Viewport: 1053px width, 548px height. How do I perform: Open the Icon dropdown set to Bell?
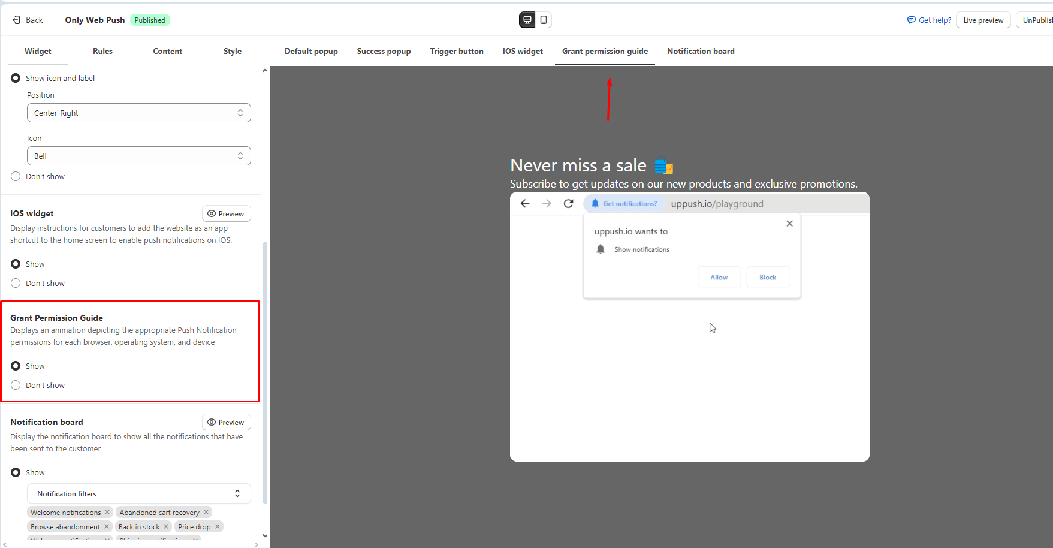(x=138, y=156)
